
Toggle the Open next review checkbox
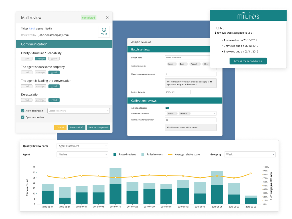[23, 117]
